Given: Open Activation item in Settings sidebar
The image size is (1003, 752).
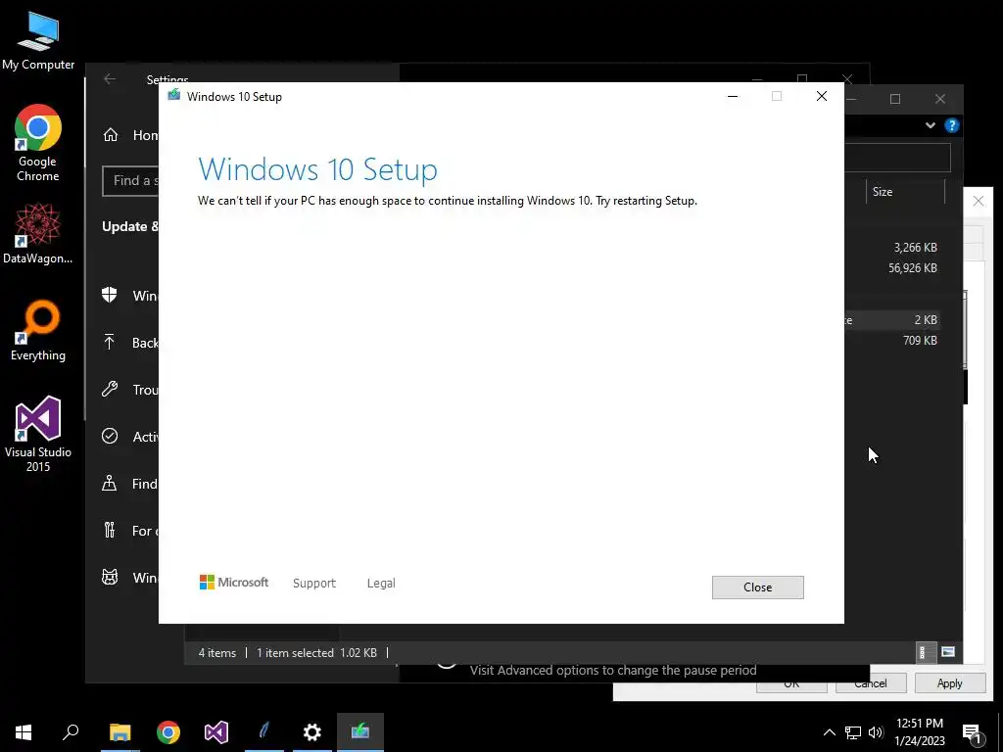Looking at the screenshot, I should pos(130,437).
